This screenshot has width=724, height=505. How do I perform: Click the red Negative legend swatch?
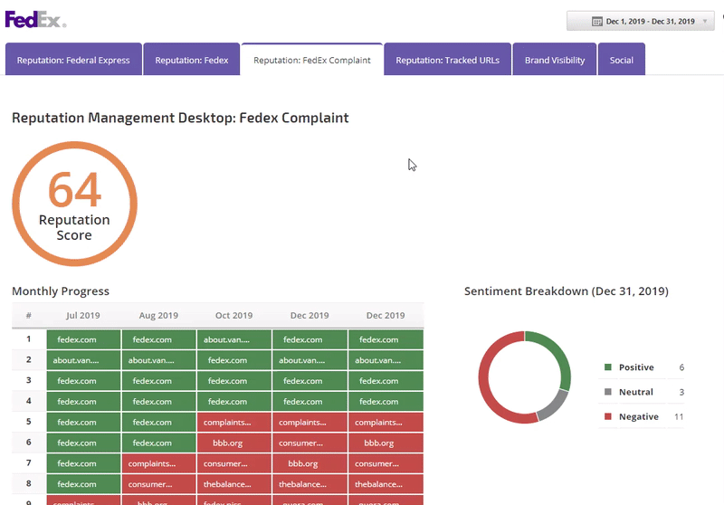[608, 416]
